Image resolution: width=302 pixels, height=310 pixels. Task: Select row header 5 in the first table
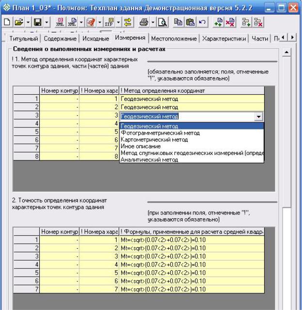tap(26, 132)
